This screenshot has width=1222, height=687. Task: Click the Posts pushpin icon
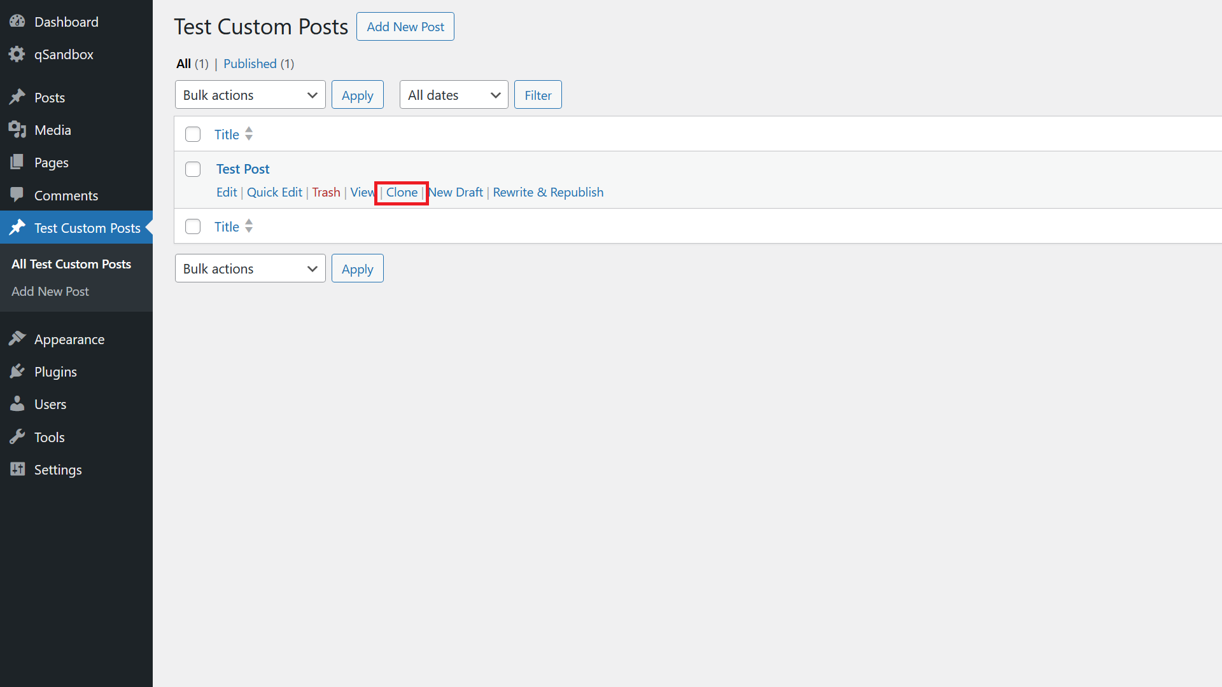tap(17, 97)
